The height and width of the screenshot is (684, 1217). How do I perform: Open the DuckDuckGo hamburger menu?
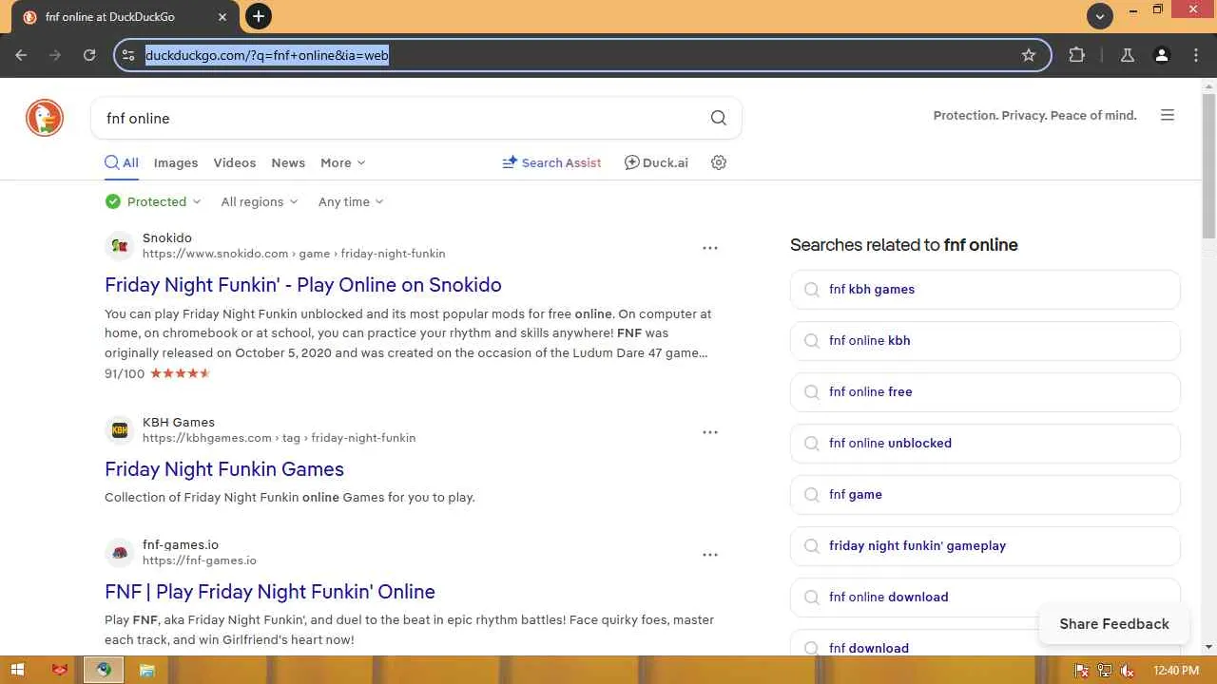[x=1168, y=115]
